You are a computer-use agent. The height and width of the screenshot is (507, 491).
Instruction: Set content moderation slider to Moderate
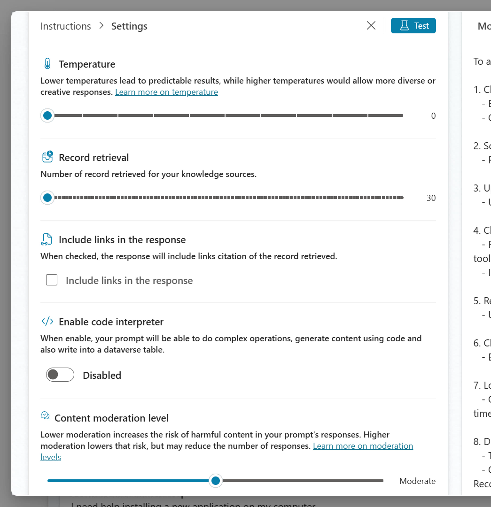(x=216, y=481)
